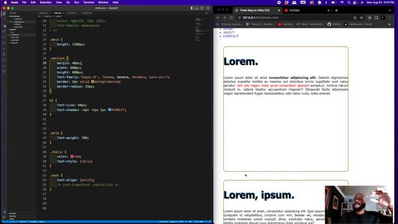Place cursor on line 29 margin declaration
This screenshot has height=224, width=398.
click(69, 63)
